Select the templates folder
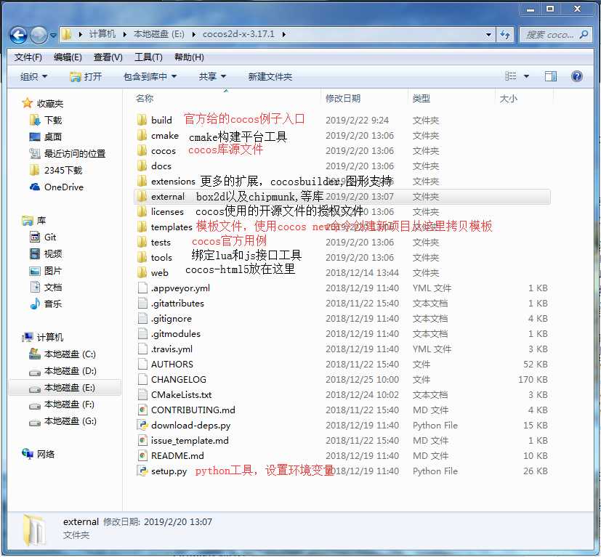 164,227
